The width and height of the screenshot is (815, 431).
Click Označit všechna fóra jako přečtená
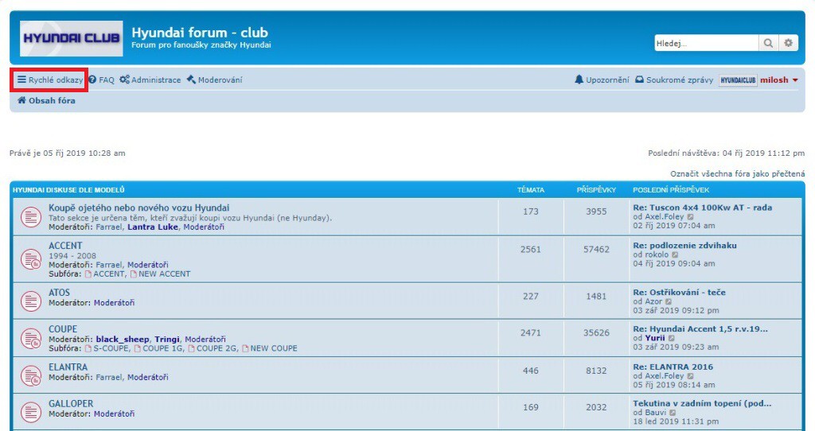coord(738,173)
